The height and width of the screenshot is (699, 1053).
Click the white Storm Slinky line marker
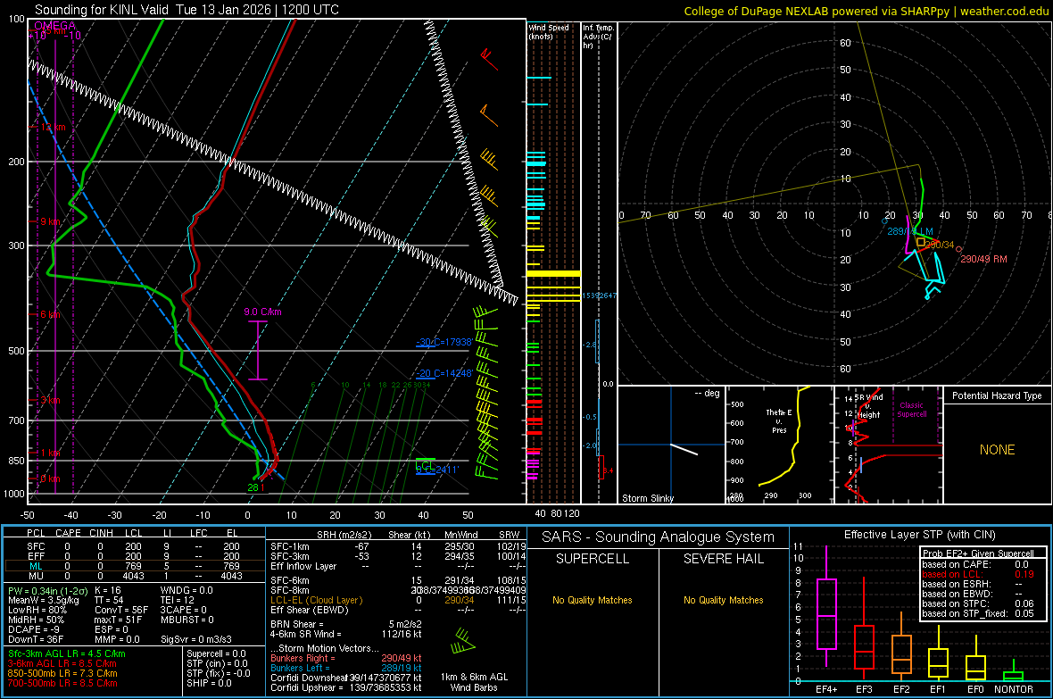[684, 449]
